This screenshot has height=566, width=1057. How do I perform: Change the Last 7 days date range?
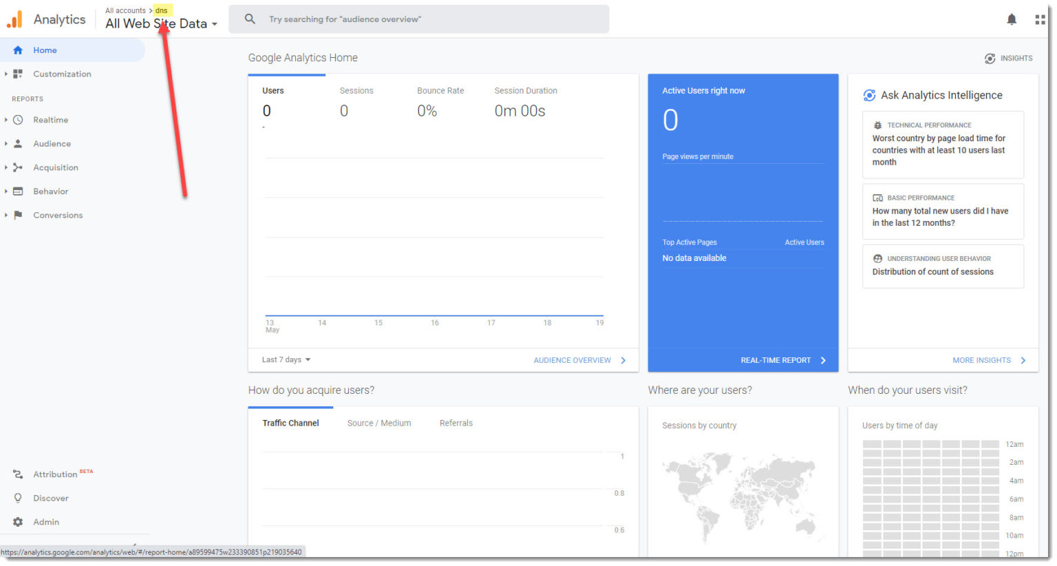click(x=285, y=359)
